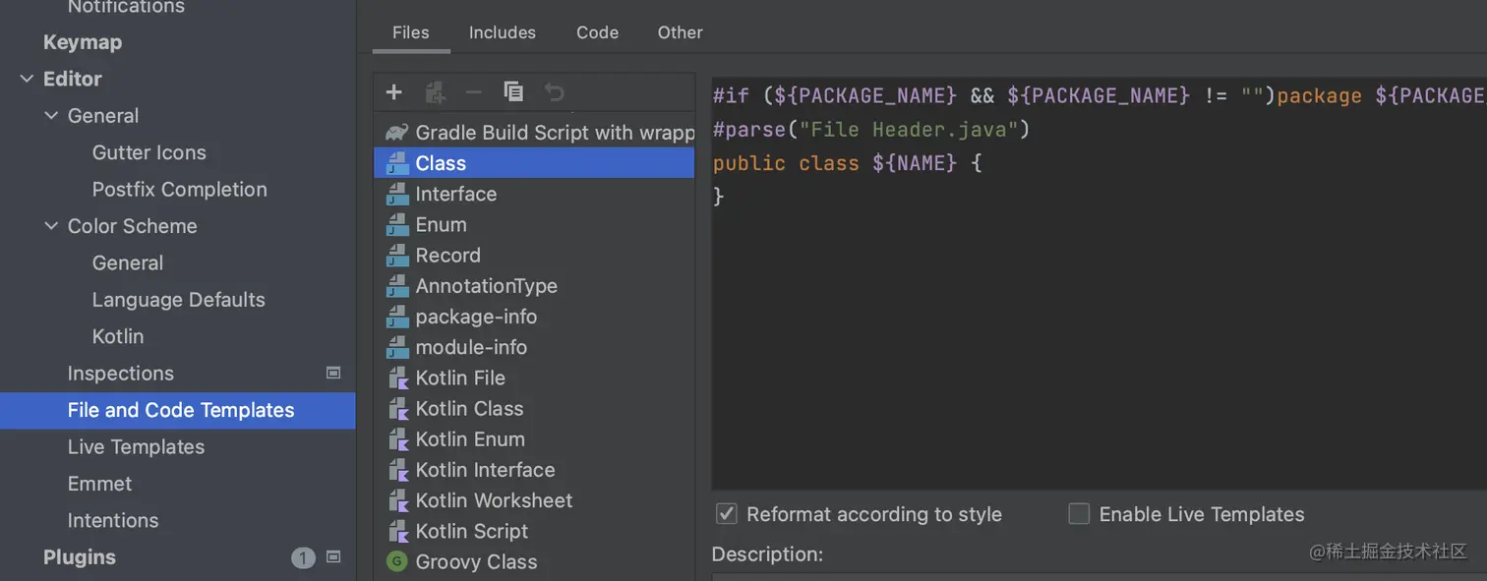Click the Copy Template icon
The image size is (1487, 581).
tap(513, 92)
